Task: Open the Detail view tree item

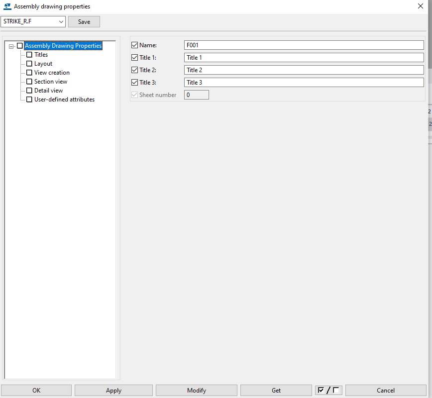Action: tap(48, 91)
